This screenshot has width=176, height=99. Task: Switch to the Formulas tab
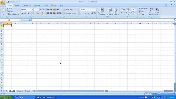[x=37, y=5]
